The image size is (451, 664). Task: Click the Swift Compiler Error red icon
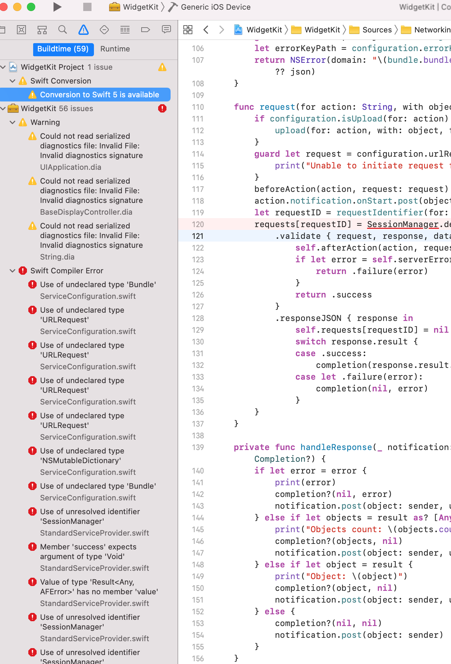pyautogui.click(x=23, y=271)
